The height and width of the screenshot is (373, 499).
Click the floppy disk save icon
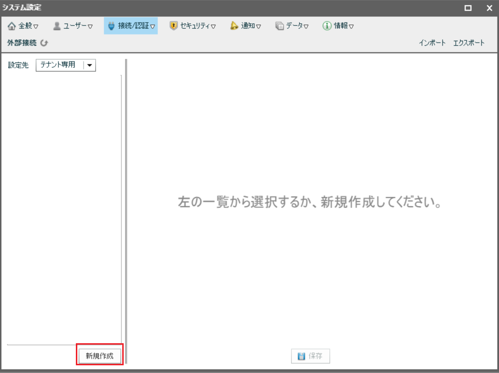coord(301,356)
